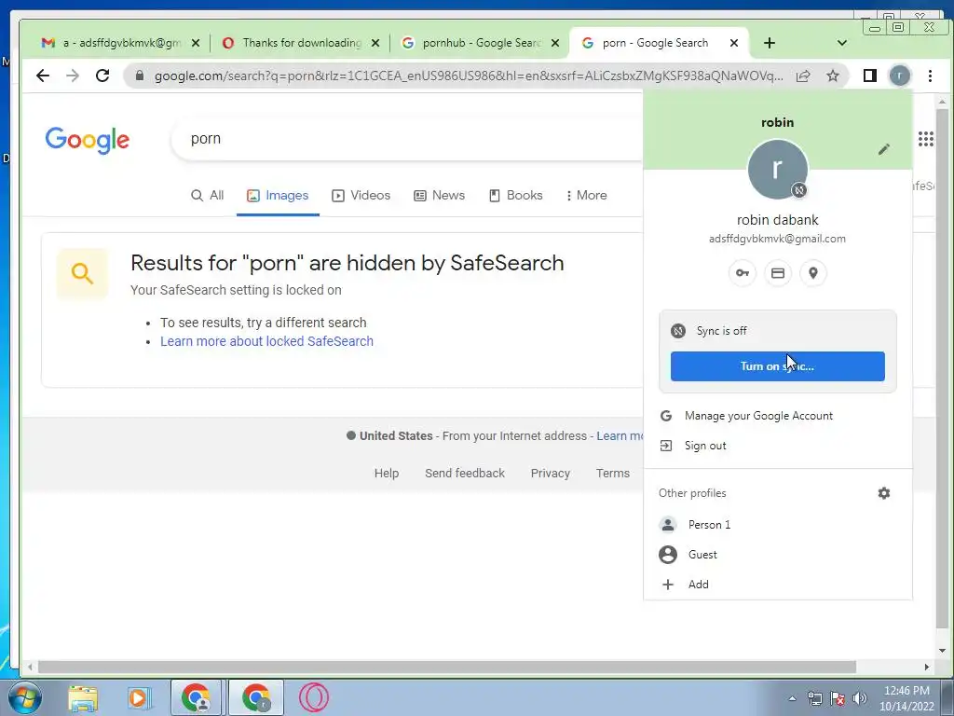This screenshot has height=716, width=954.
Task: Click the padlock site info icon
Action: (x=140, y=76)
